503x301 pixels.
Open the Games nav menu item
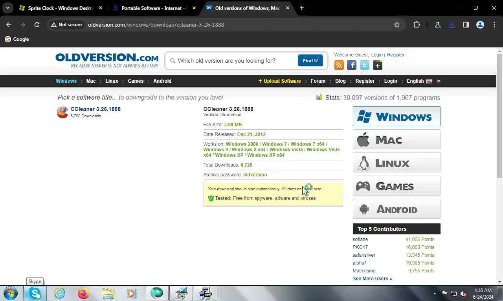136,81
